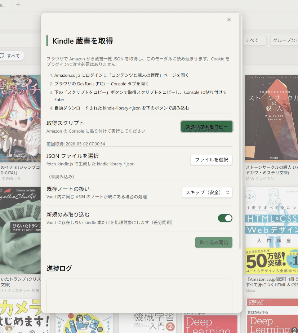Close the Kindle 蔵書を取得 modal

[x=229, y=19]
